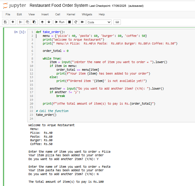Save and checkpoint the notebook
The height and width of the screenshot is (186, 195).
click(5, 22)
